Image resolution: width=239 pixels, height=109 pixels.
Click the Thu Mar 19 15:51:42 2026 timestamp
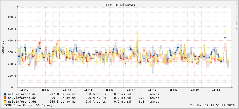pos(212,105)
